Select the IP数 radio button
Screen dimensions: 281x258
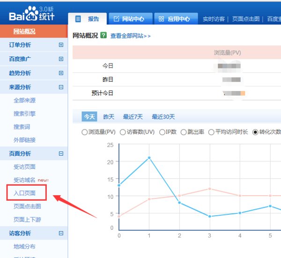[162, 132]
